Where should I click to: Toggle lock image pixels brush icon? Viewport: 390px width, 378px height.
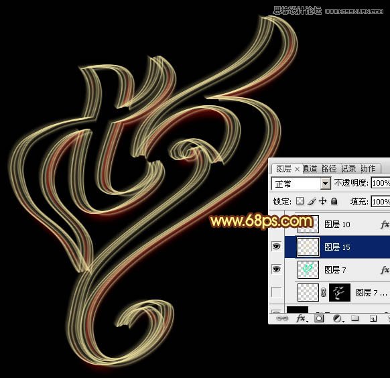[312, 201]
